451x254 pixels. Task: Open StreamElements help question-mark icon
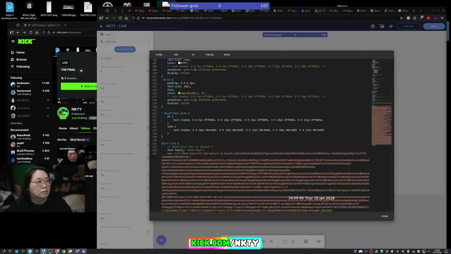(372, 26)
